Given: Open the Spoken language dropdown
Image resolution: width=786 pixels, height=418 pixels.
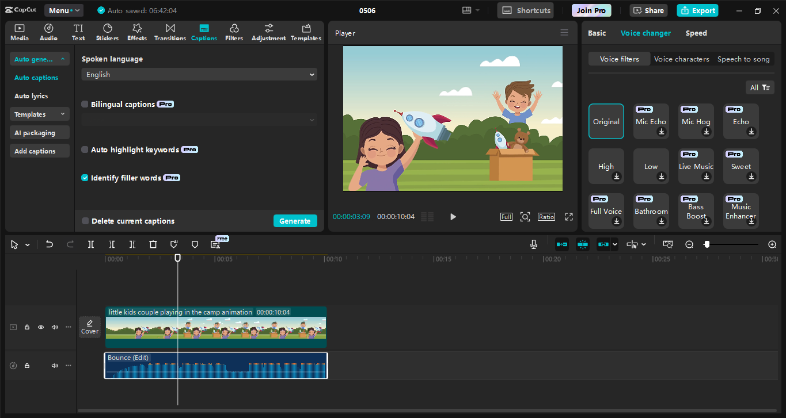Looking at the screenshot, I should 199,74.
